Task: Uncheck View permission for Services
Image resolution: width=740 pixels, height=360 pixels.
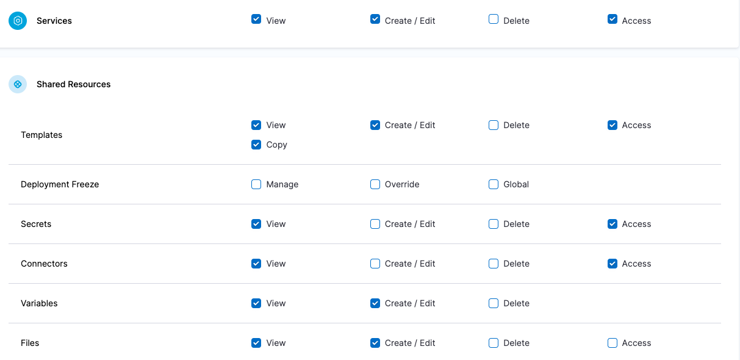Action: [256, 19]
